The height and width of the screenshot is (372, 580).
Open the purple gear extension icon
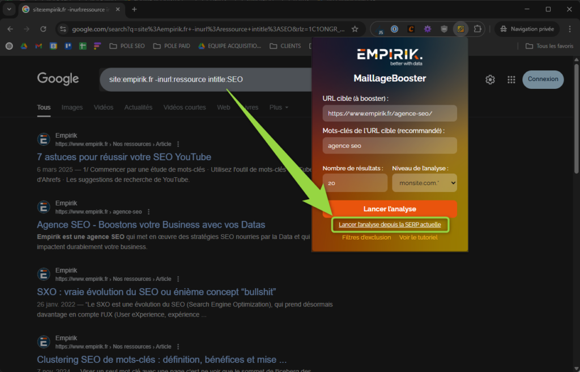(427, 29)
